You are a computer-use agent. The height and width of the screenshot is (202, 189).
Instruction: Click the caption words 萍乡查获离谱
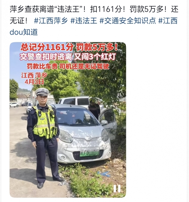pos(32,9)
